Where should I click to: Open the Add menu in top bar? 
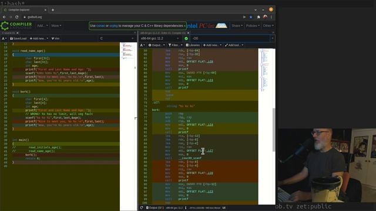pyautogui.click(x=42, y=26)
